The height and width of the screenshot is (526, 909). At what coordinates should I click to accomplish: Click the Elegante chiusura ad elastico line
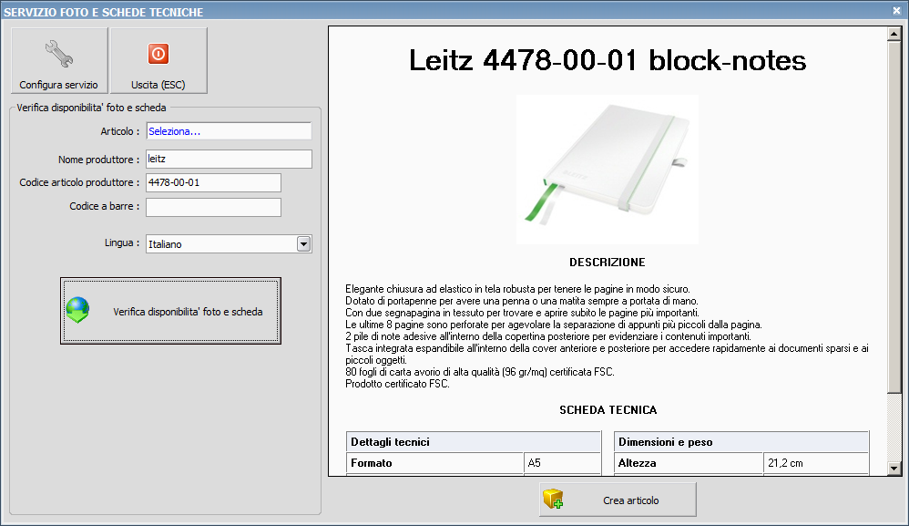[517, 289]
